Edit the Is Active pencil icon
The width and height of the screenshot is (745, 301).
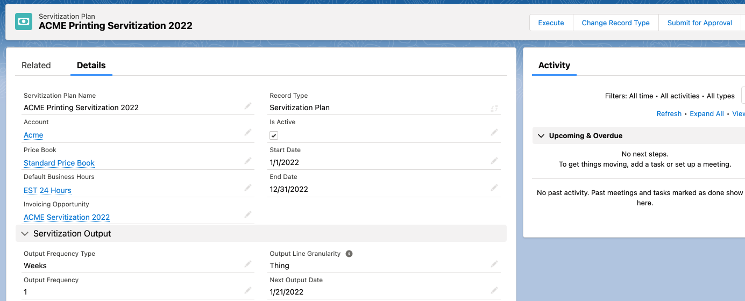[x=494, y=132]
